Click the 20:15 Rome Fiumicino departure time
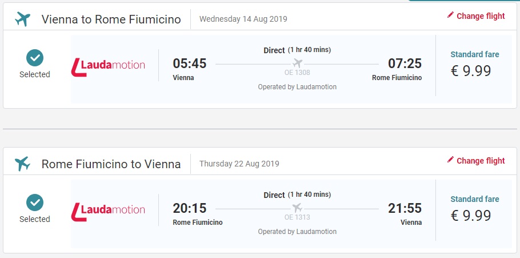Viewport: 520px width, 258px height. (x=189, y=208)
